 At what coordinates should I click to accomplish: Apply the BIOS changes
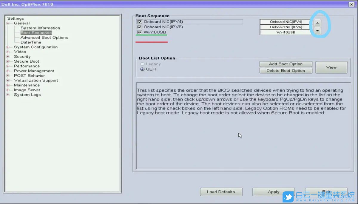pyautogui.click(x=273, y=192)
